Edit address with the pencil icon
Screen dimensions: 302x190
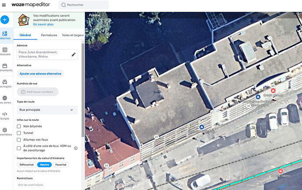[x=74, y=54]
